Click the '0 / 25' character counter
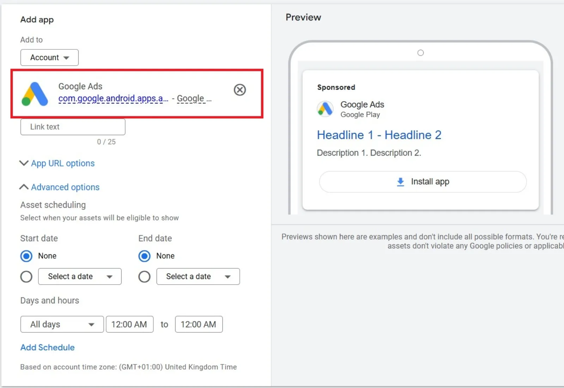The height and width of the screenshot is (388, 564). point(106,142)
